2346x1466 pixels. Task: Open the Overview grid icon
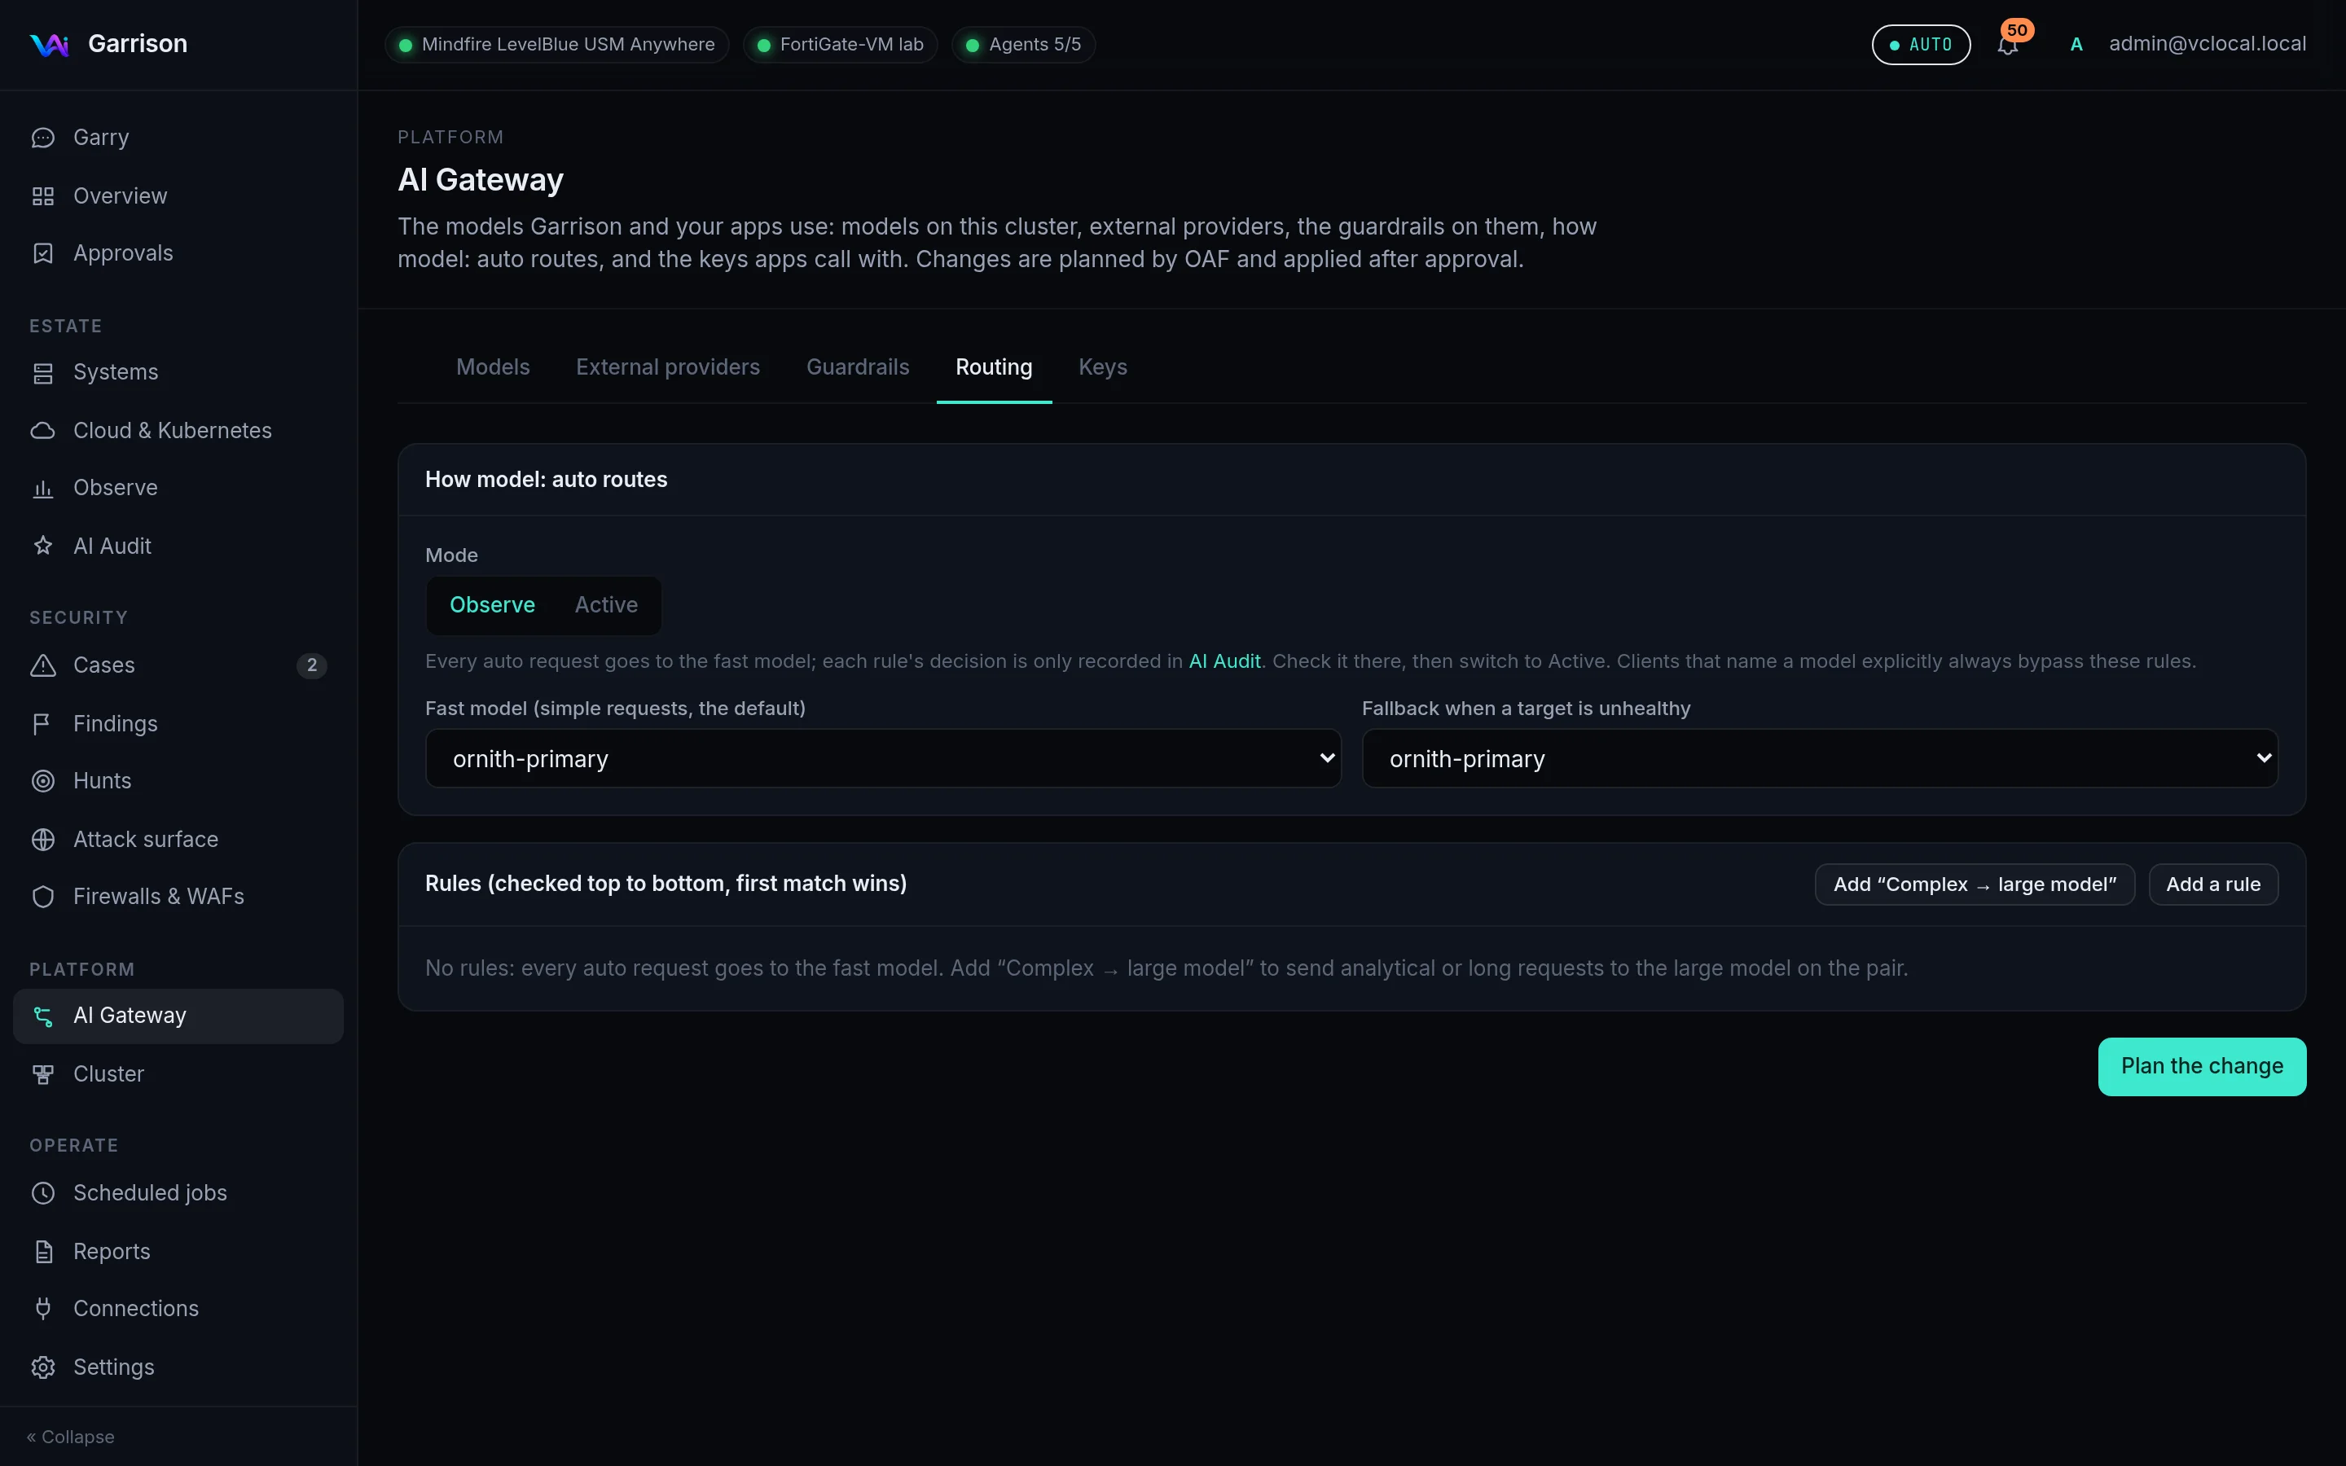pyautogui.click(x=42, y=195)
